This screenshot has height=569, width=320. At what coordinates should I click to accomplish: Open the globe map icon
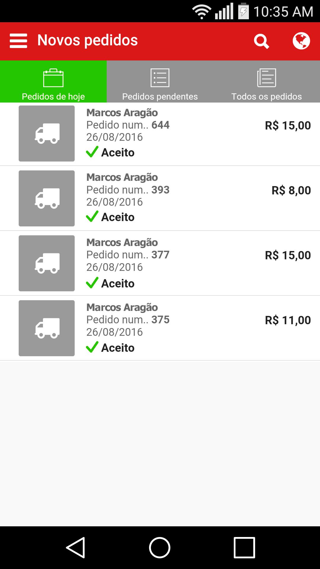(301, 41)
